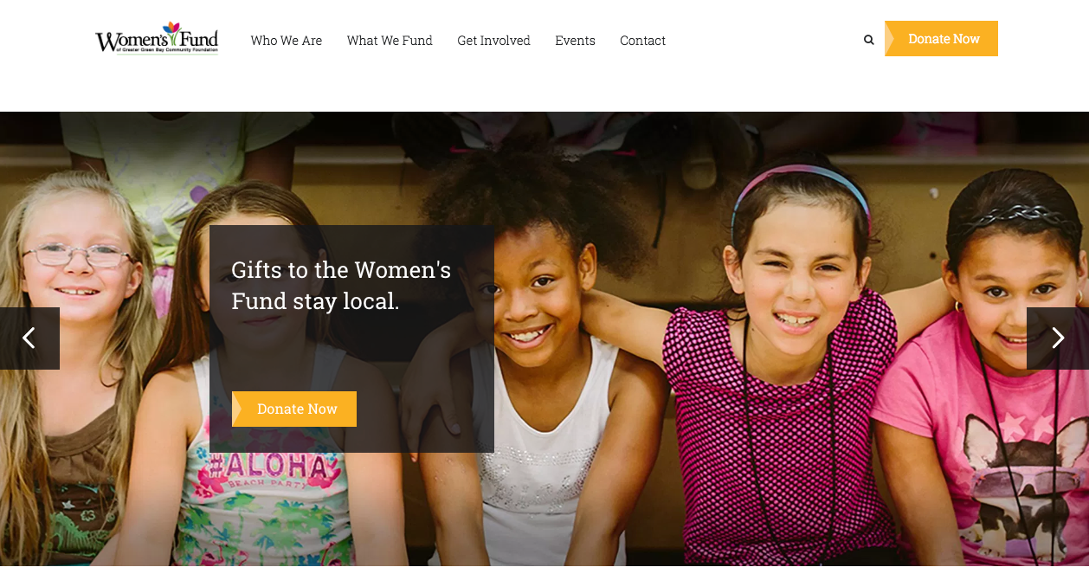Open the What We Fund menu
The height and width of the screenshot is (580, 1089).
390,41
